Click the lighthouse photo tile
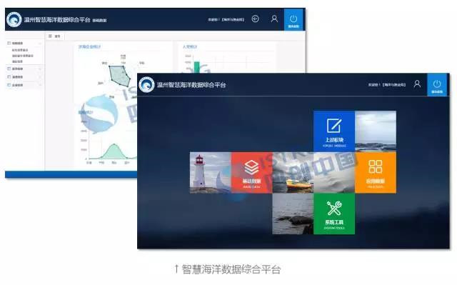The image size is (457, 285). tap(211, 172)
